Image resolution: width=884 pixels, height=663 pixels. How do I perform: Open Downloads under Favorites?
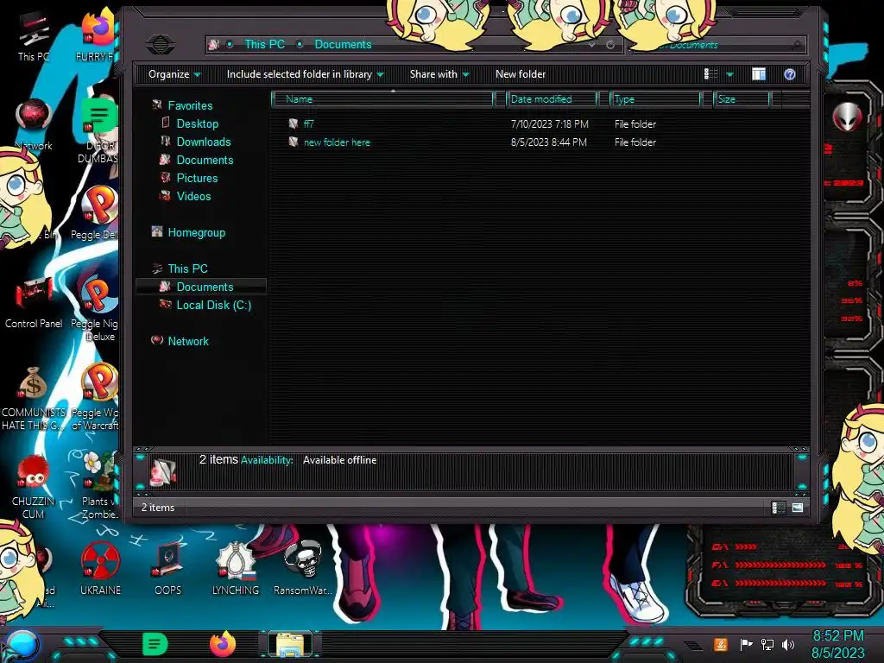pyautogui.click(x=204, y=142)
